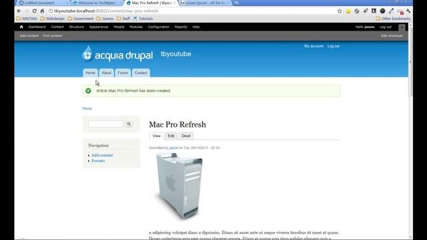Click the jason user name in admin bar
Screen dimensions: 427x240
[x=370, y=27]
